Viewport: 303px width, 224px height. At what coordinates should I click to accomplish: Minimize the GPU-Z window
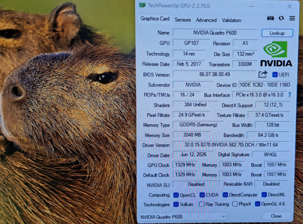[x=251, y=6]
